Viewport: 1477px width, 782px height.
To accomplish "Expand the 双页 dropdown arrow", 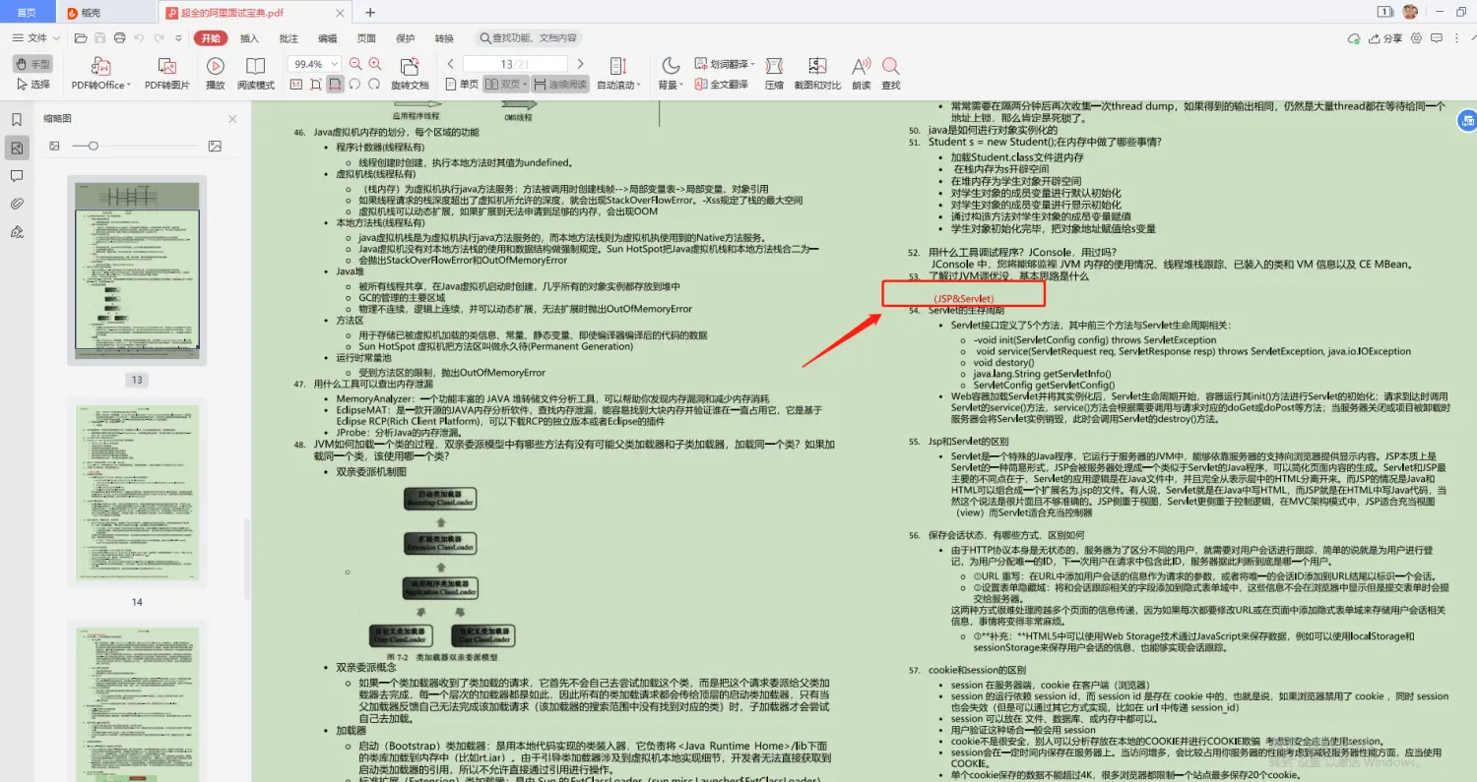I will point(526,85).
